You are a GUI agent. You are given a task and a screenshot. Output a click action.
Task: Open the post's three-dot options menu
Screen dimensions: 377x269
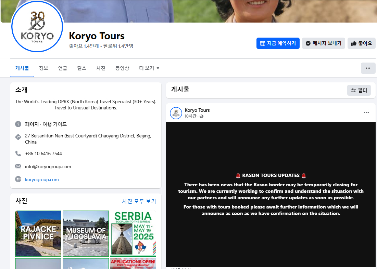366,112
